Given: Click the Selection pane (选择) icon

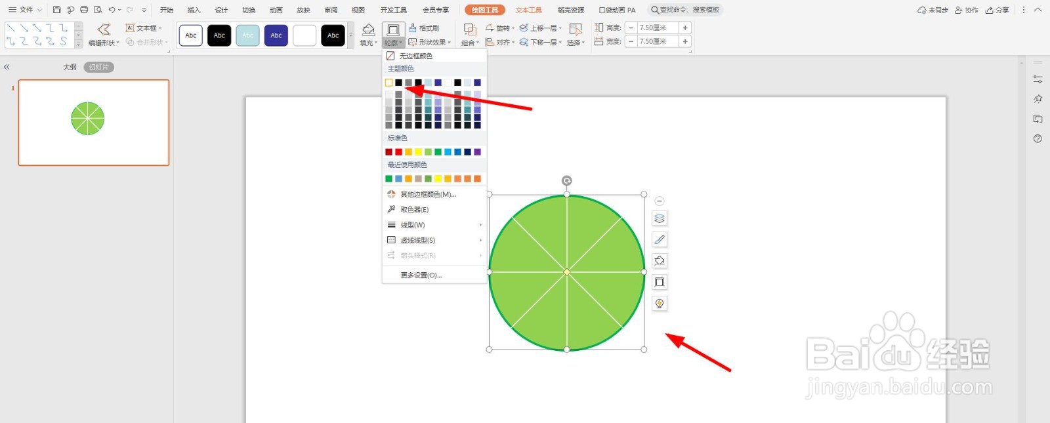Looking at the screenshot, I should tap(576, 30).
